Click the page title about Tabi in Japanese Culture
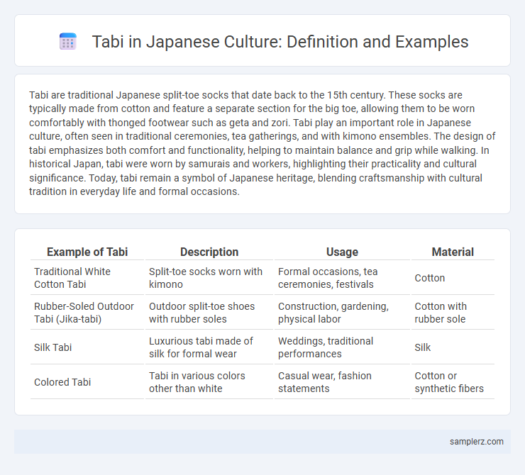Viewport: 525px width, 475px height. [280, 42]
